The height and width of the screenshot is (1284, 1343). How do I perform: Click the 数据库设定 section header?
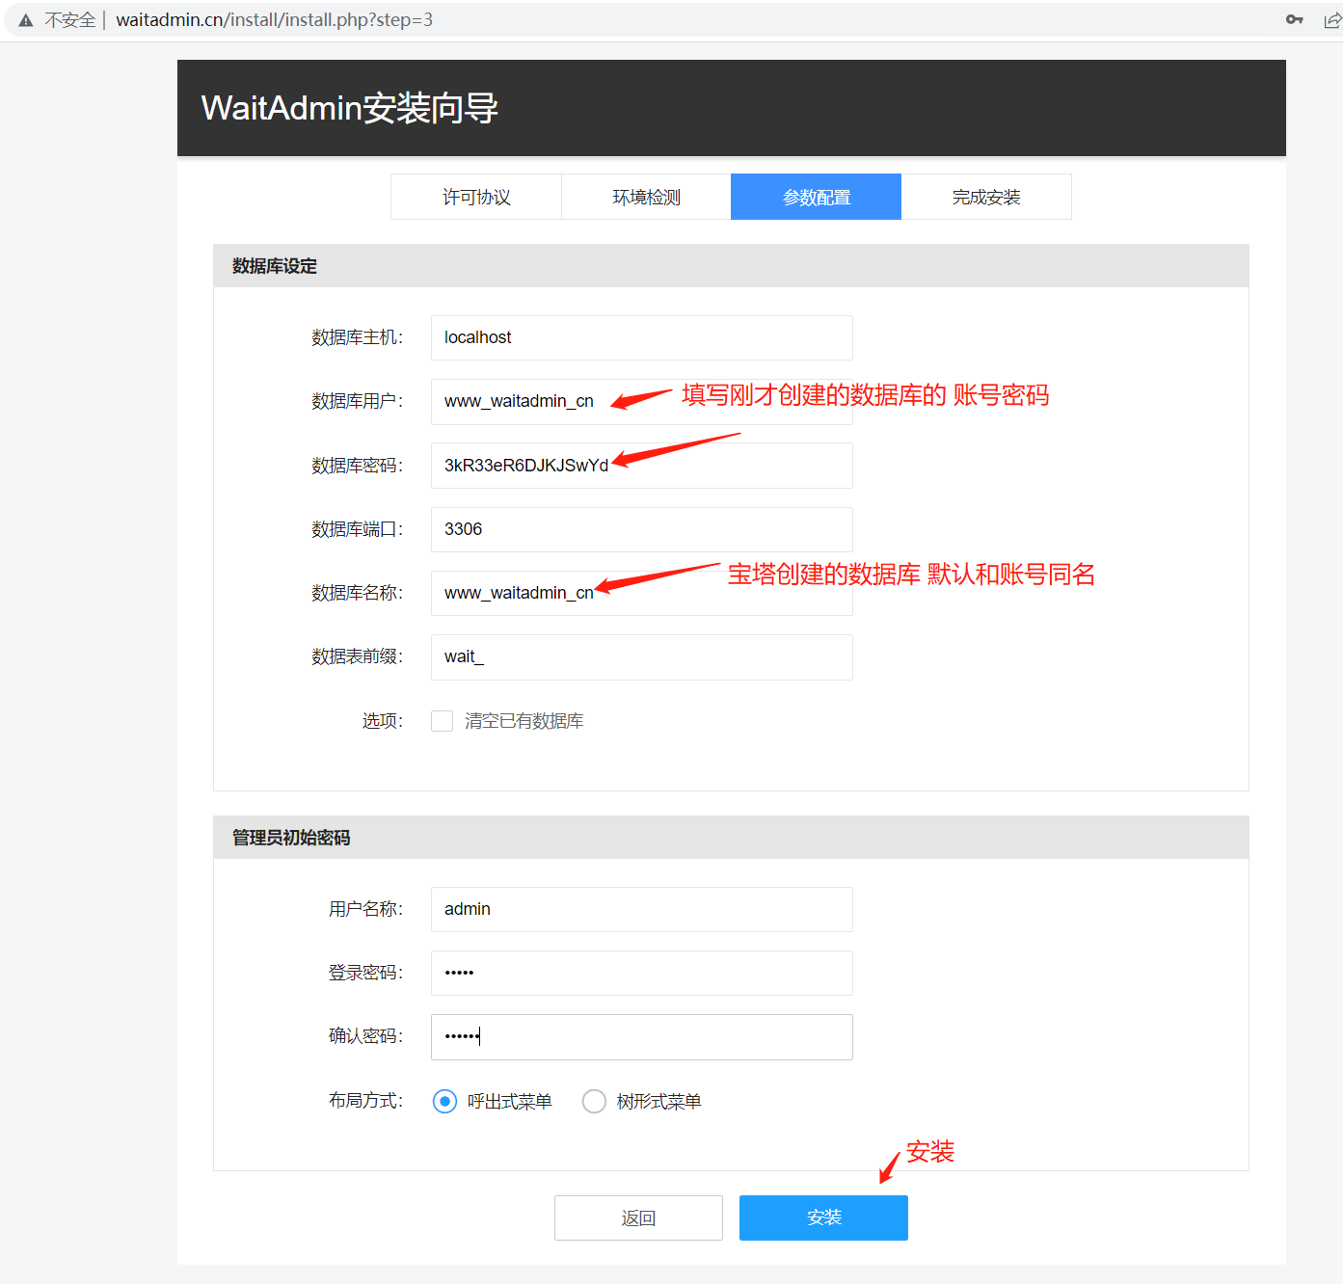tap(731, 266)
